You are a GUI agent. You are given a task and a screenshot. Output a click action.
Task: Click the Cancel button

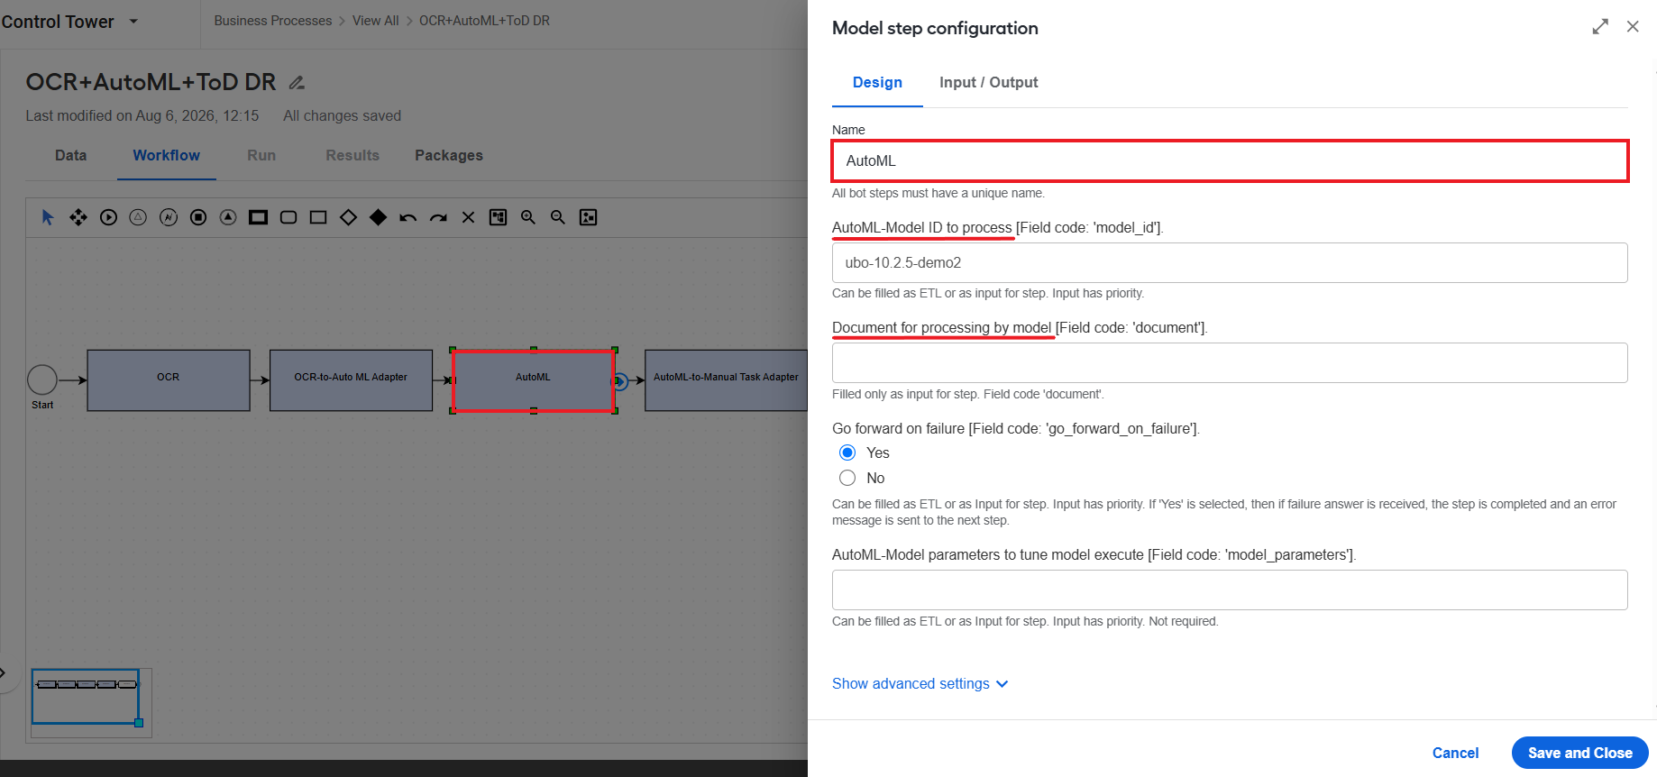coord(1455,753)
